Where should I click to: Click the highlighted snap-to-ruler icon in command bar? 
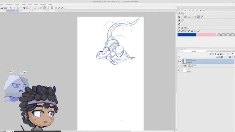pyautogui.click(x=45, y=8)
